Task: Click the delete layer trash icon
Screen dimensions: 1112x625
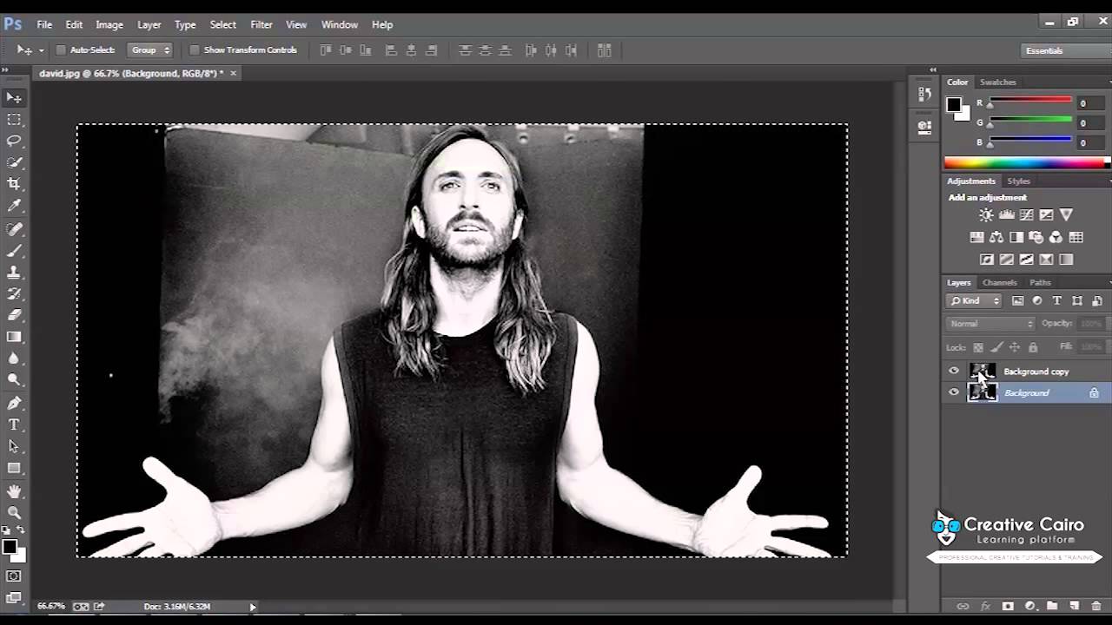Action: click(x=1096, y=606)
